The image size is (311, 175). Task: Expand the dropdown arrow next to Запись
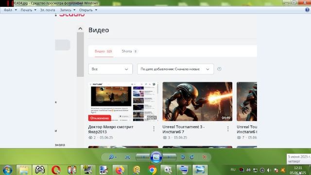pos(74,10)
